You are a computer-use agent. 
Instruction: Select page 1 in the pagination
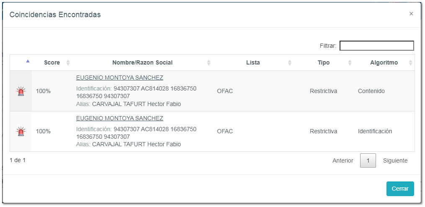(x=368, y=160)
